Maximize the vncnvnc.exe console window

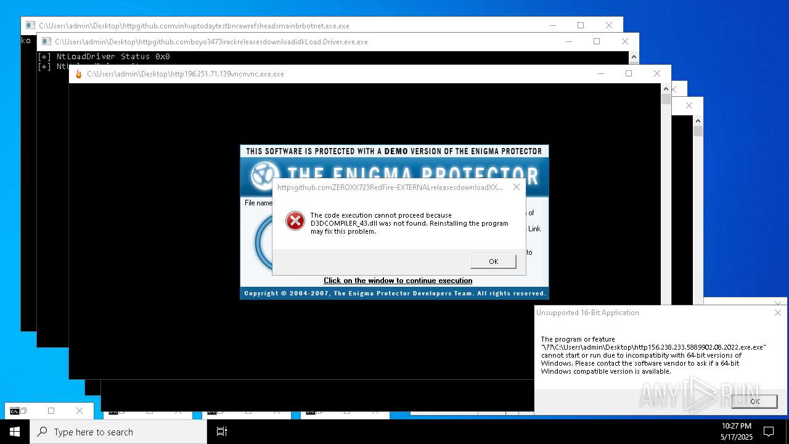(x=629, y=73)
